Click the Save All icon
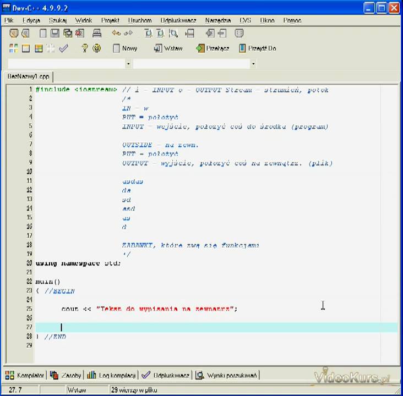The image size is (403, 396). pyautogui.click(x=68, y=34)
